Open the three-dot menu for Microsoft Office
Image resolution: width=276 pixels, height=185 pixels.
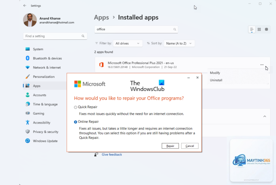(262, 65)
